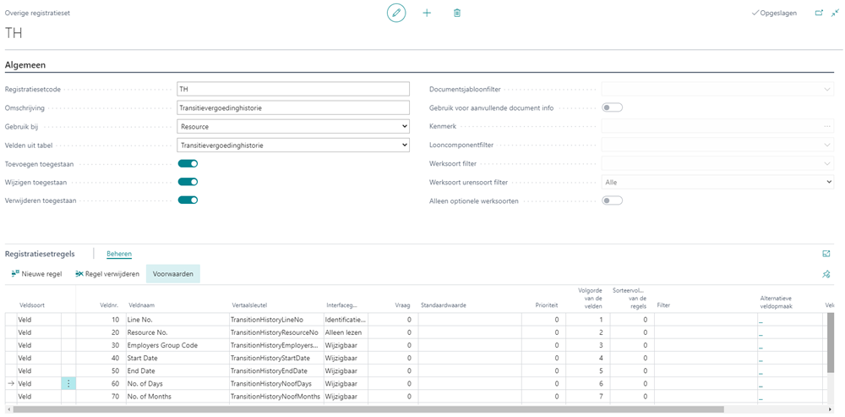845x417 pixels.
Task: Click the pin icon in lines toolbar
Action: point(826,274)
